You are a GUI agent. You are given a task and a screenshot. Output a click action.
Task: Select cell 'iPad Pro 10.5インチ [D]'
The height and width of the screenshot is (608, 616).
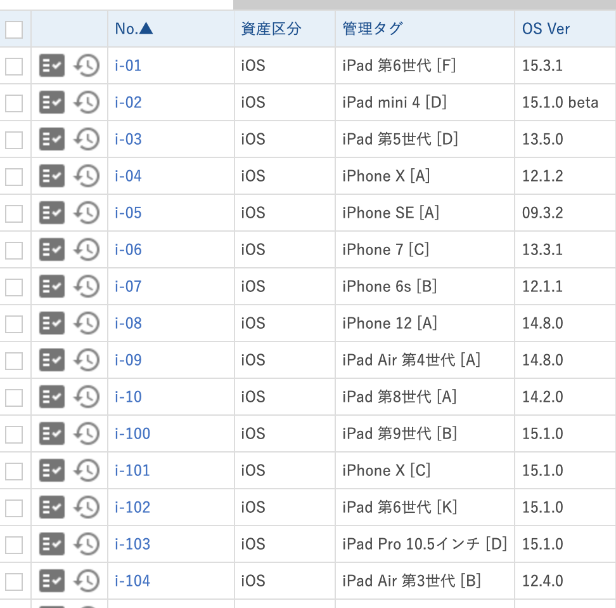[x=425, y=544]
